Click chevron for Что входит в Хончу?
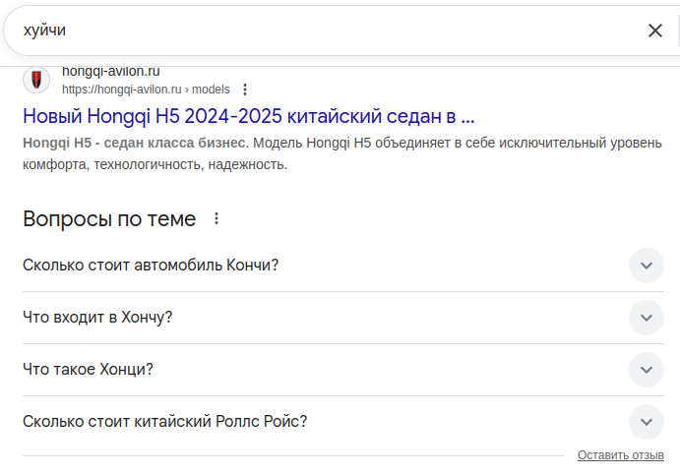The image size is (680, 475). point(647,318)
